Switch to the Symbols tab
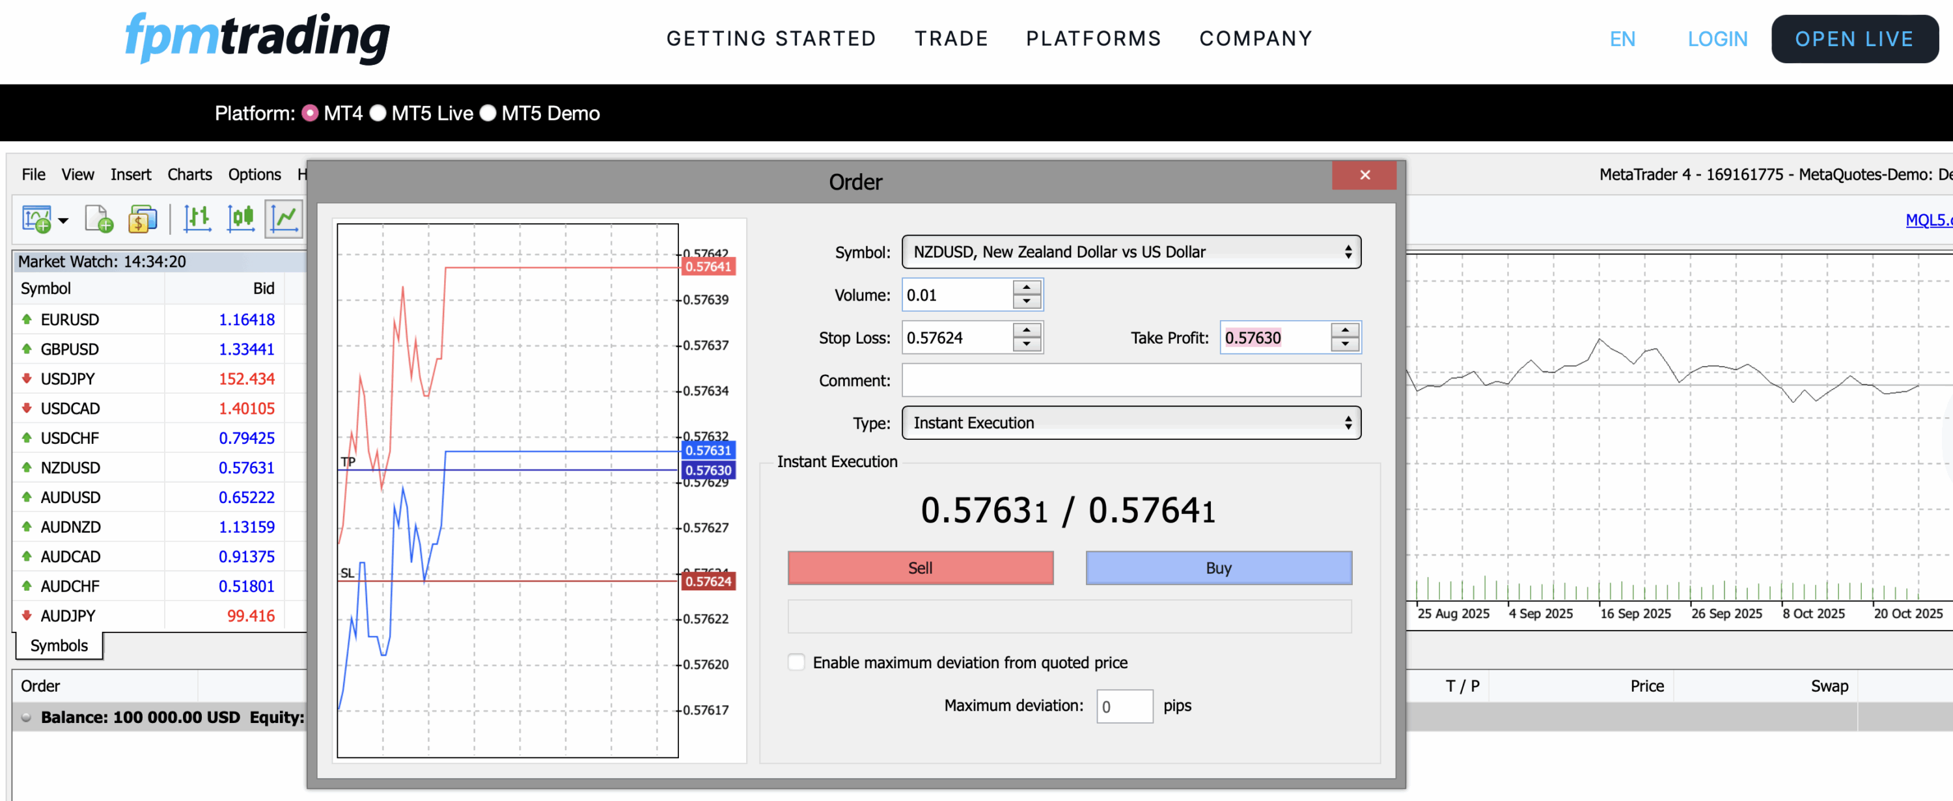 click(x=59, y=645)
